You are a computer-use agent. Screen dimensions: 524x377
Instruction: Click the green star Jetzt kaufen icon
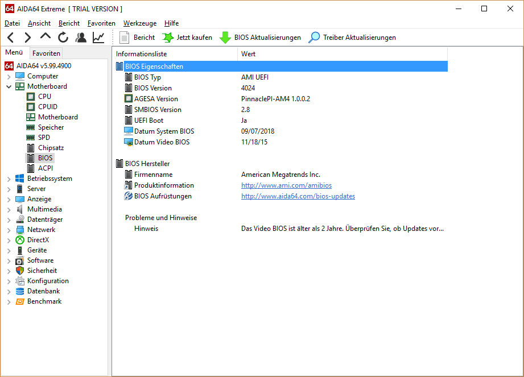pos(168,38)
